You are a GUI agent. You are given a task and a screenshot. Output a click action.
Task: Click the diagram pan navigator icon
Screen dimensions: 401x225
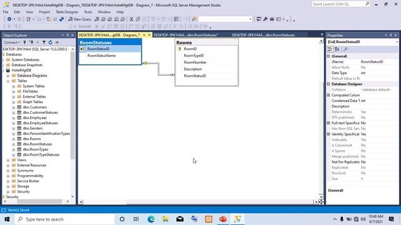coord(321,202)
